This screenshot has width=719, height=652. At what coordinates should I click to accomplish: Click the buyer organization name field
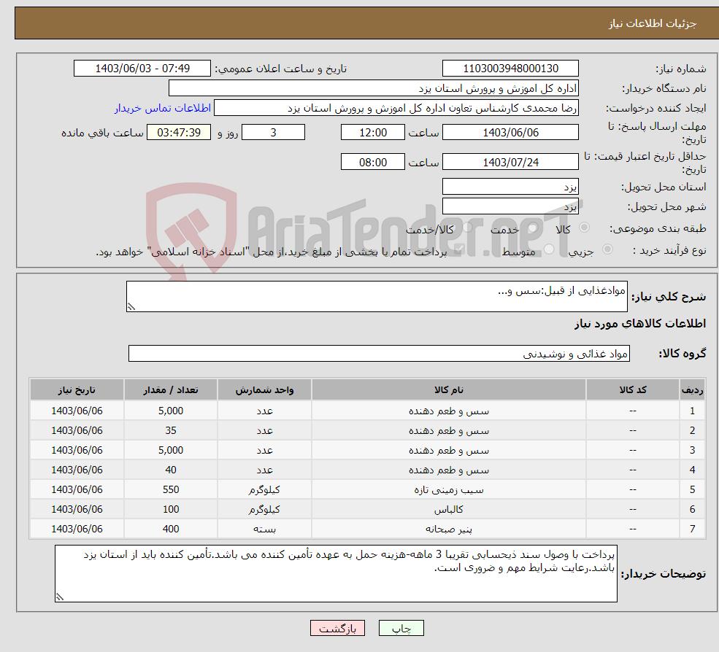(x=374, y=88)
